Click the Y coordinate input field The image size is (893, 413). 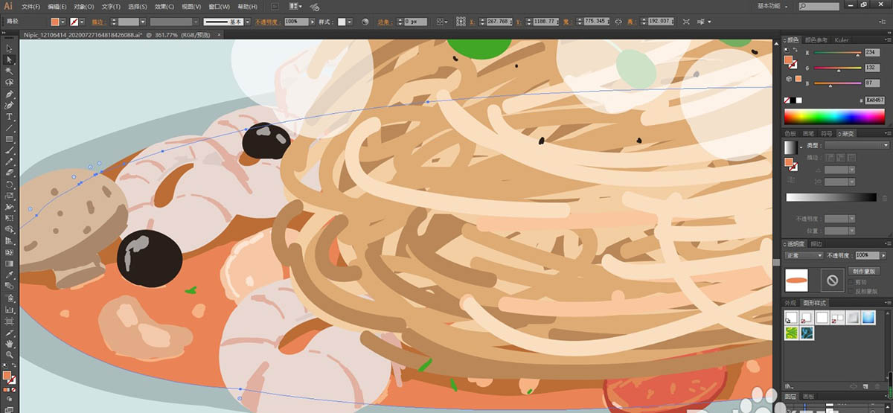548,22
